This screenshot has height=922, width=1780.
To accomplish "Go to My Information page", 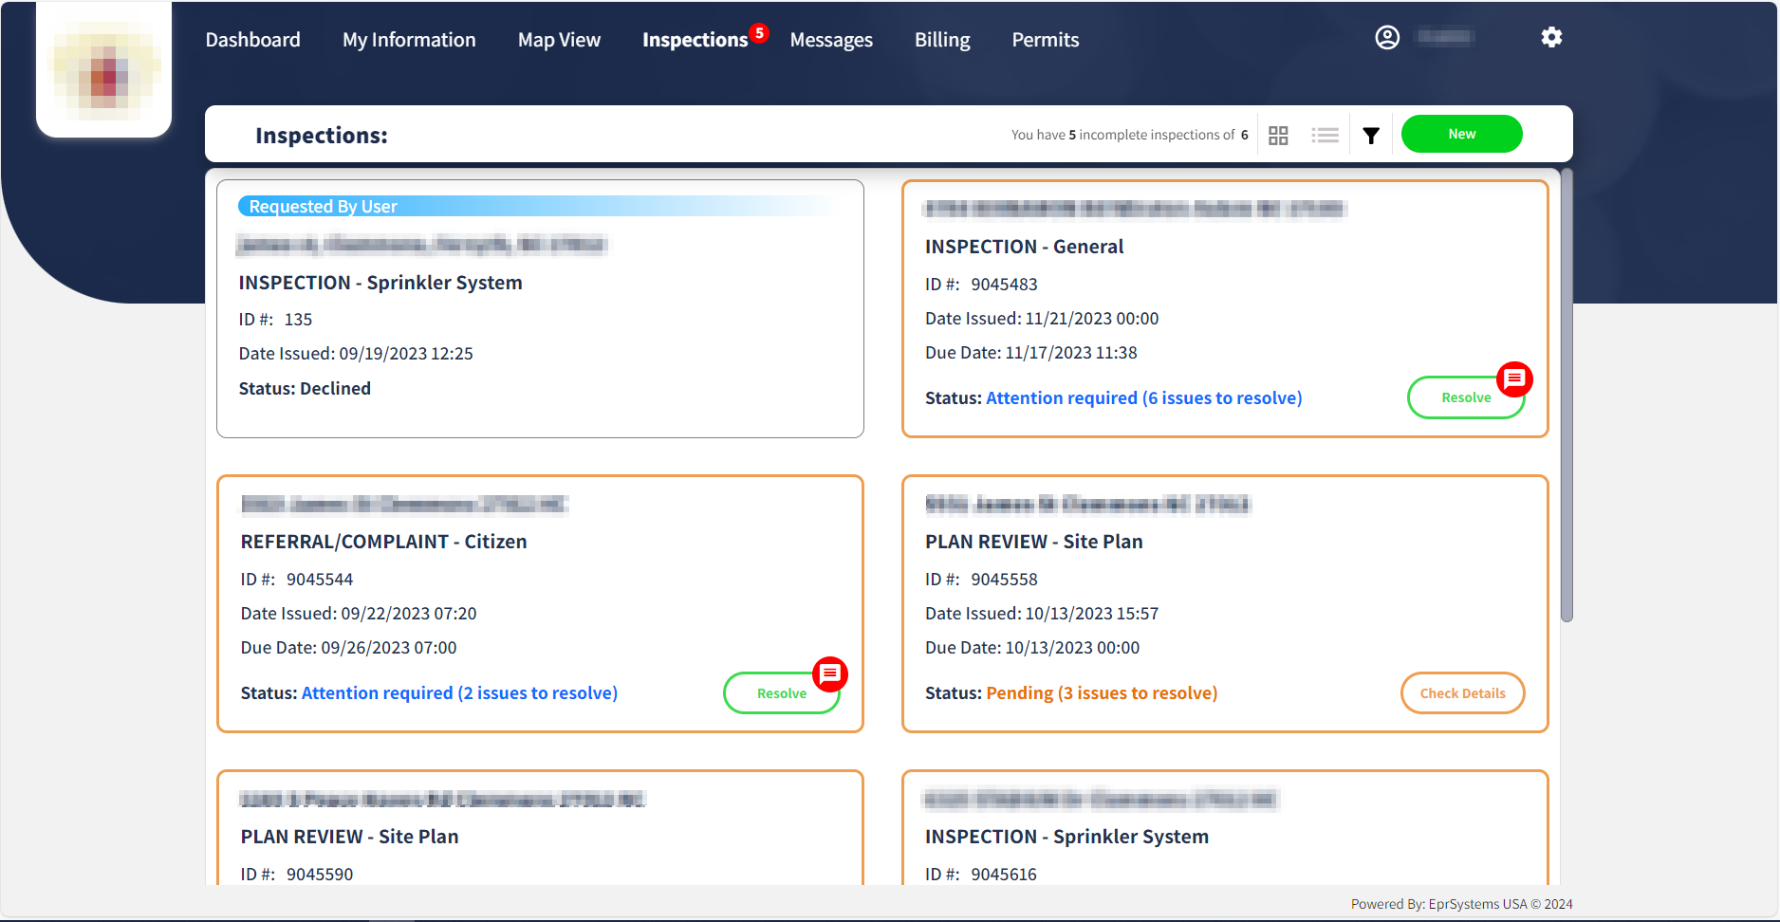I will (x=409, y=40).
